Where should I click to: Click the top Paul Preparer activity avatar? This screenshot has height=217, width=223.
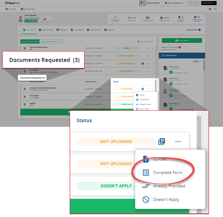(x=165, y=68)
